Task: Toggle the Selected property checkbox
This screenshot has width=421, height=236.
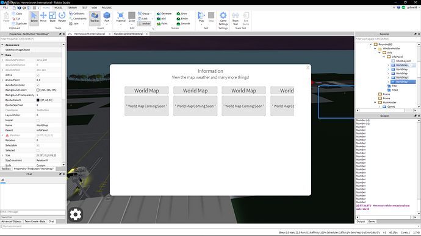Action: (38, 151)
